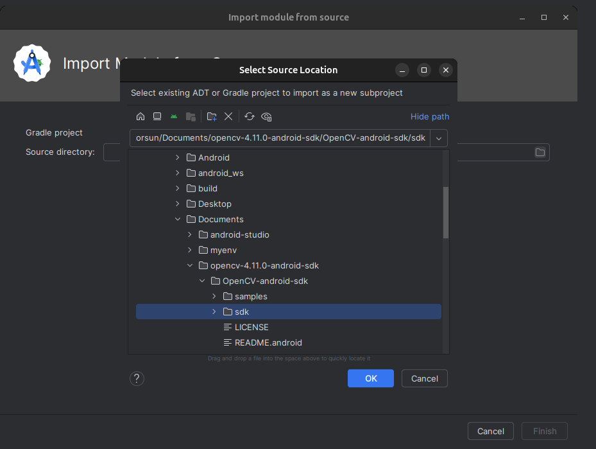Click the Hide path link
This screenshot has height=449, width=596.
pyautogui.click(x=429, y=116)
